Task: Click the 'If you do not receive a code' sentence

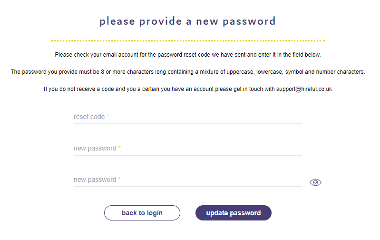Action: pos(188,89)
